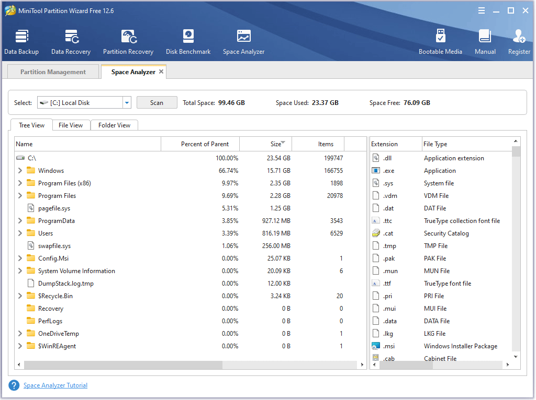Select the Recovery folder icon

[31, 308]
